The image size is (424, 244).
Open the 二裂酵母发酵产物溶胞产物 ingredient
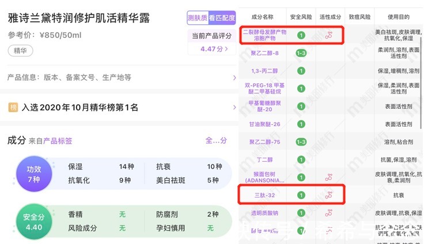(x=264, y=35)
